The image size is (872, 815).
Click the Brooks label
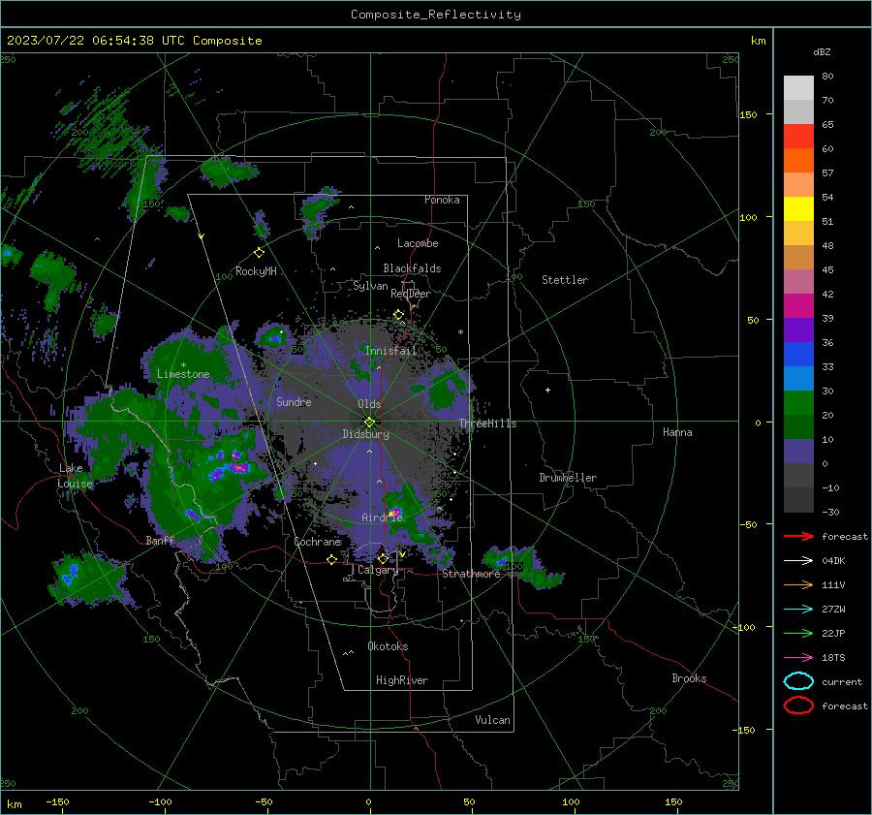click(x=689, y=678)
